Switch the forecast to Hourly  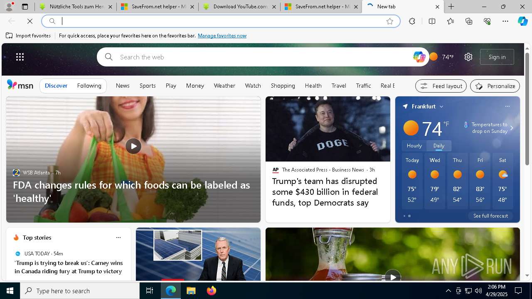[414, 146]
